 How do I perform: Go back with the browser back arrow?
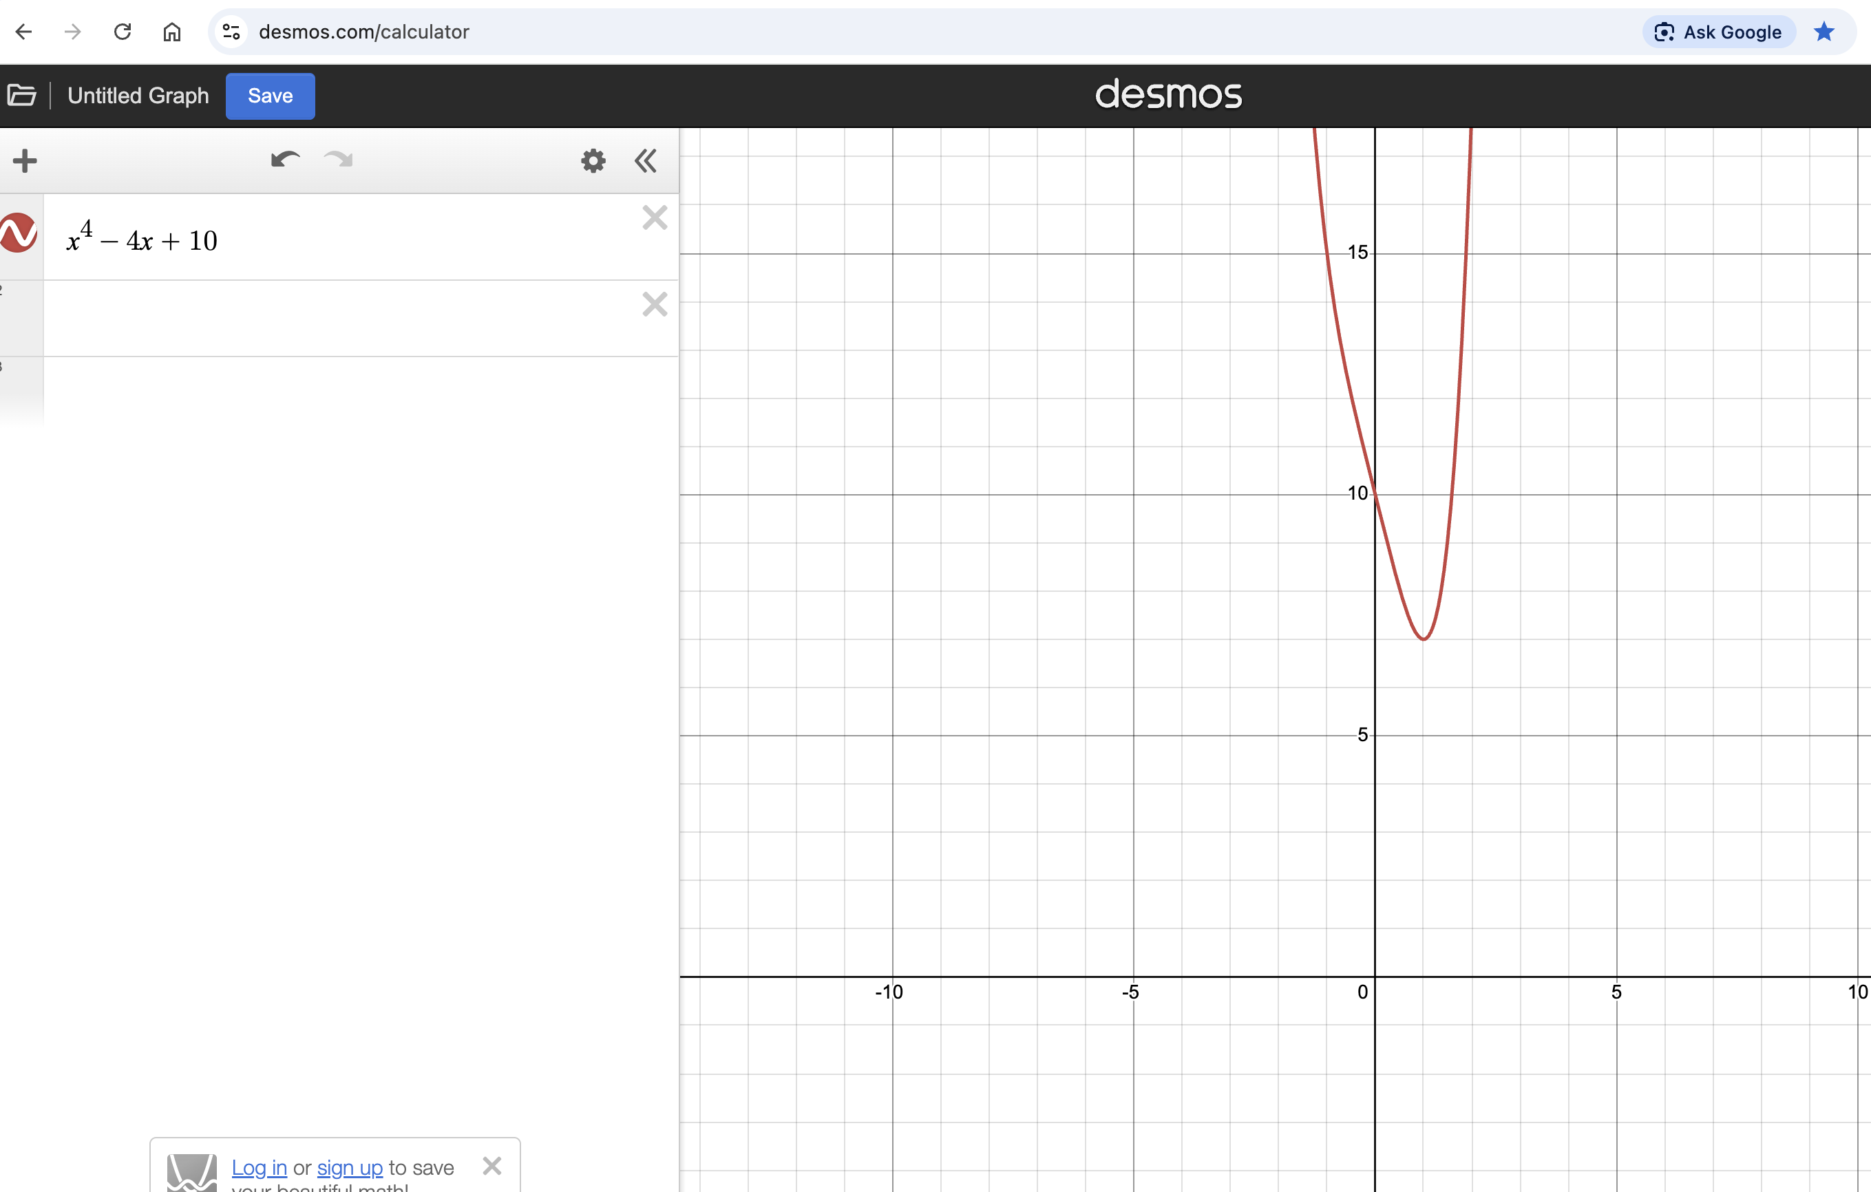24,32
